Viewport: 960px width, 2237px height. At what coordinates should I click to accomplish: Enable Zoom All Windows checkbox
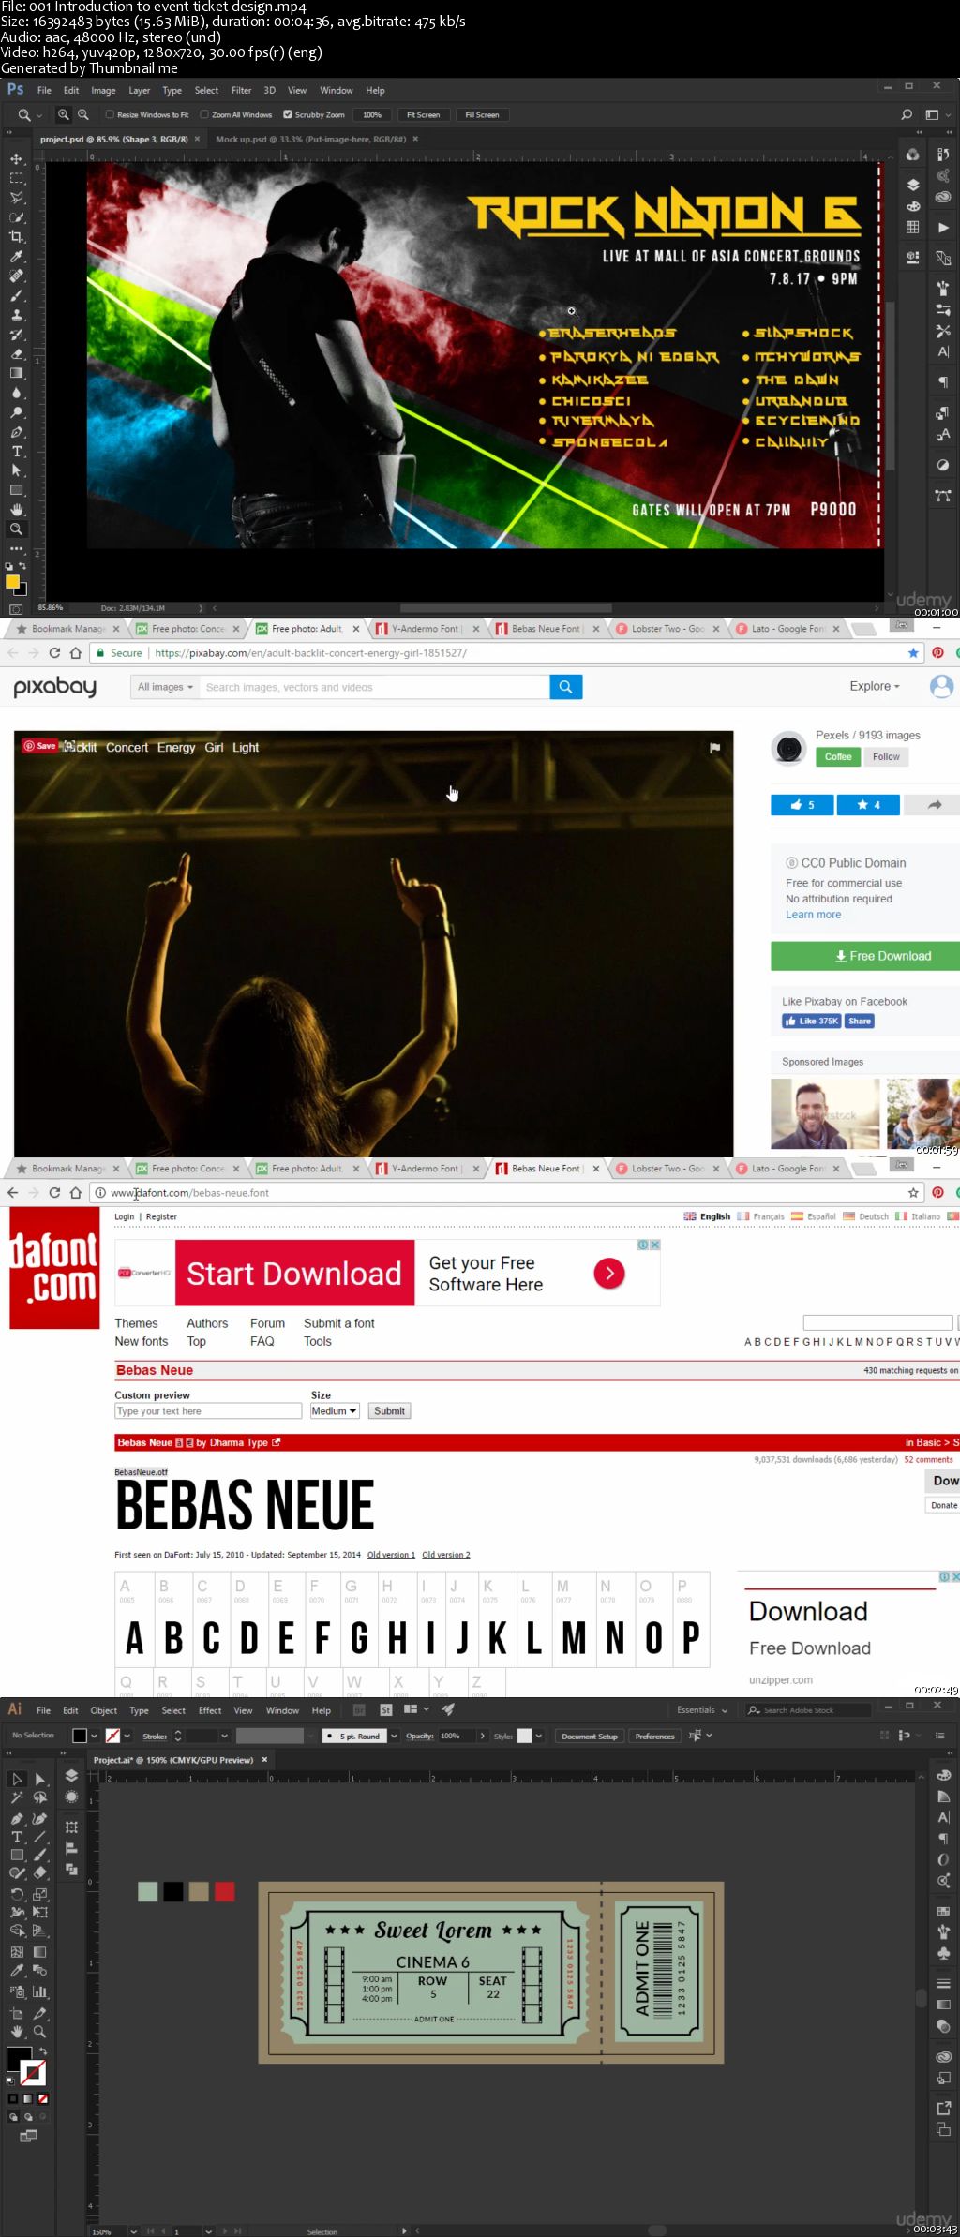[x=204, y=115]
